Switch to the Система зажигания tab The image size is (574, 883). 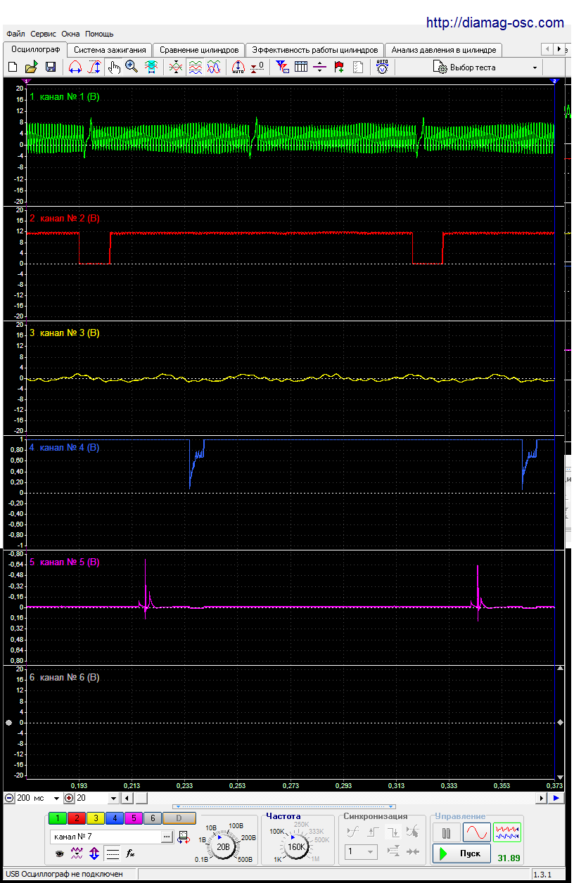[110, 50]
